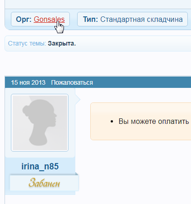Click the "Орг:" label text
The height and width of the screenshot is (204, 191).
pos(24,20)
